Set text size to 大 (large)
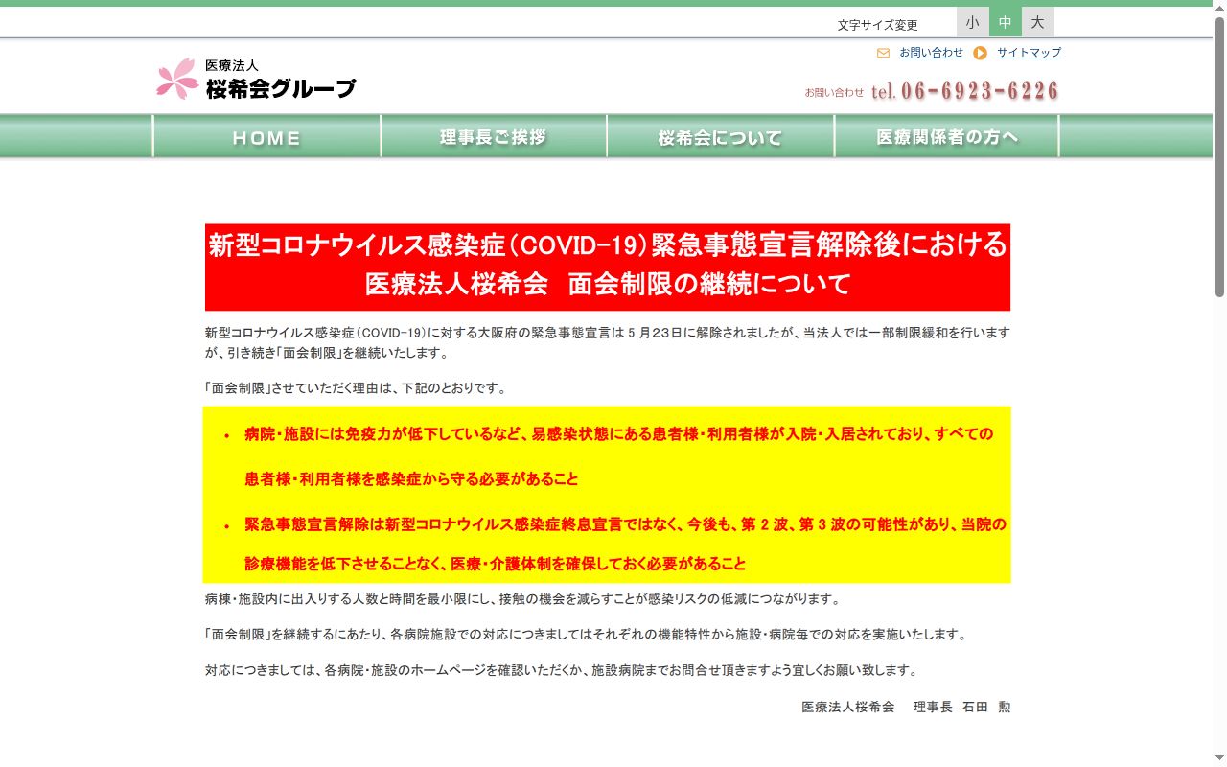This screenshot has height=767, width=1227. [1037, 22]
